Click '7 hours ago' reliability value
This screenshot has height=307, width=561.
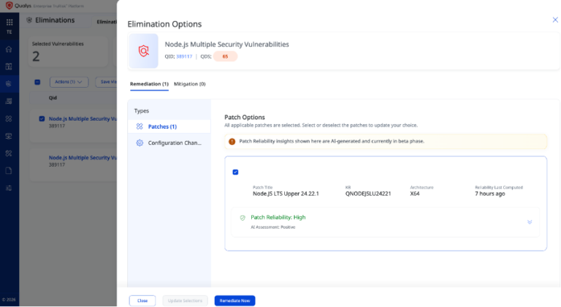pyautogui.click(x=490, y=194)
